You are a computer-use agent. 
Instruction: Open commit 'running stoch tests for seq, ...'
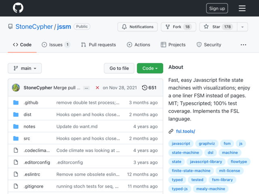(87, 186)
